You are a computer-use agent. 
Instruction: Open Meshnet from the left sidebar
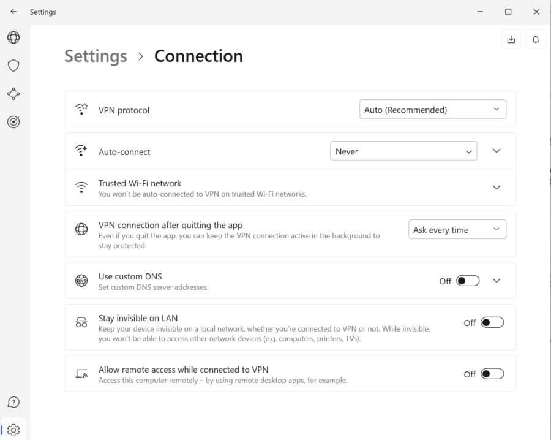point(13,94)
